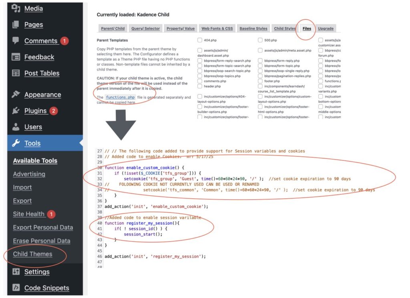Open the Web Fonts & CSS tab
The height and width of the screenshot is (298, 410).
tap(217, 28)
